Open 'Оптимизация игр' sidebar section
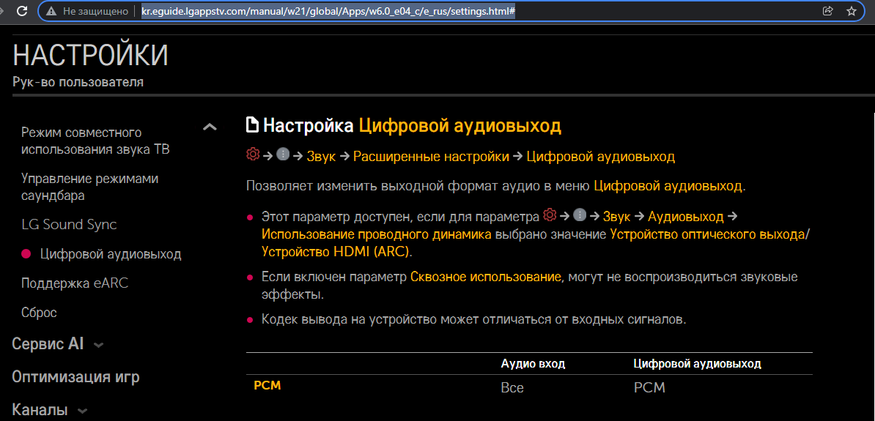 point(75,377)
